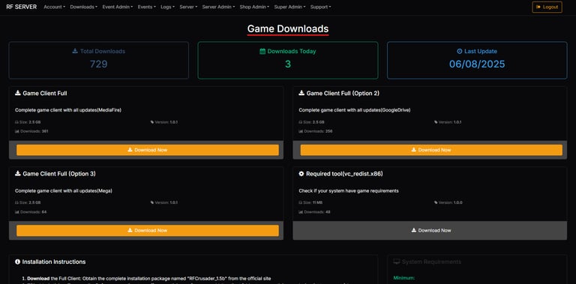Image resolution: width=576 pixels, height=284 pixels.
Task: Expand the Events menu
Action: [x=146, y=7]
